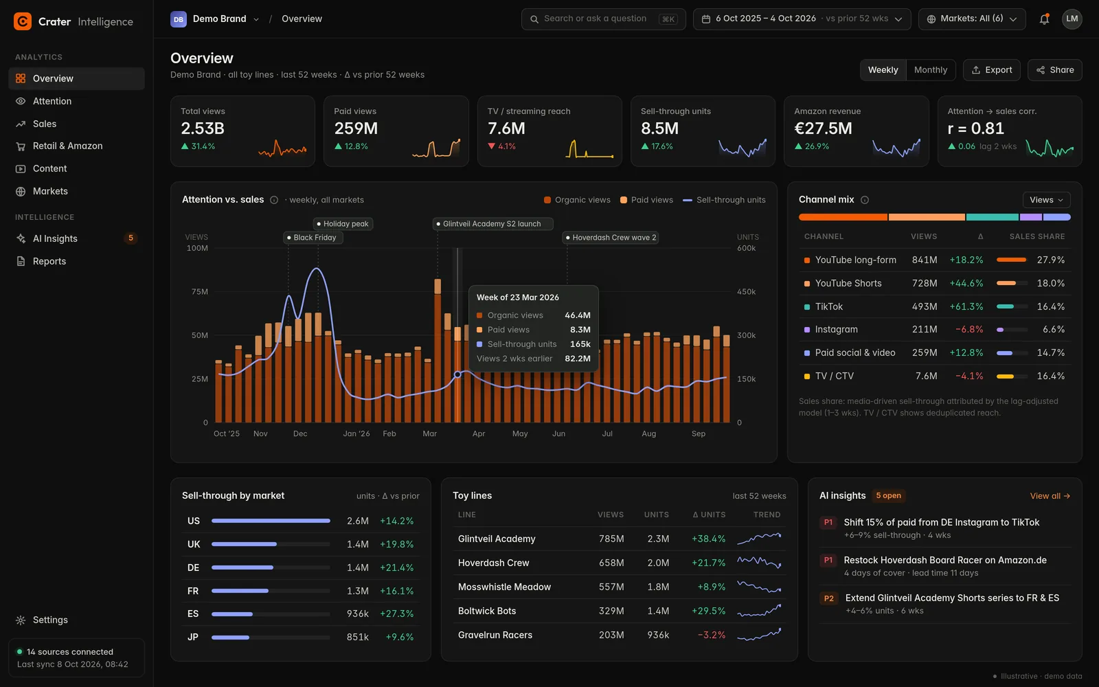Toggle Paid views legend series

(x=646, y=200)
